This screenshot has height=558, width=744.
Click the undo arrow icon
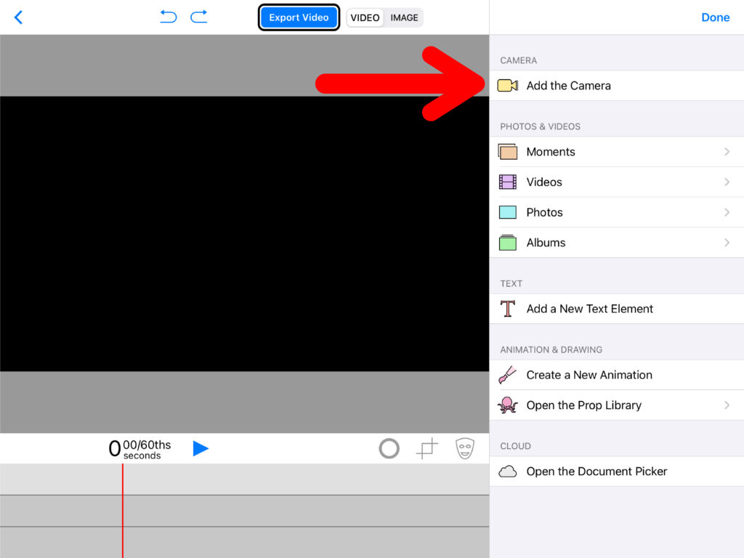(x=169, y=17)
